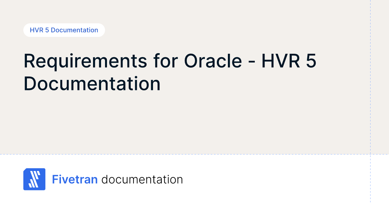
Task: Click the word "Documentation" inside the pill badge
Action: [75, 30]
